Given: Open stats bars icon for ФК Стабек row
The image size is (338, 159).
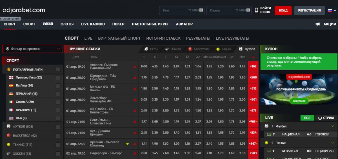Looking at the screenshot, I should point(135,111).
